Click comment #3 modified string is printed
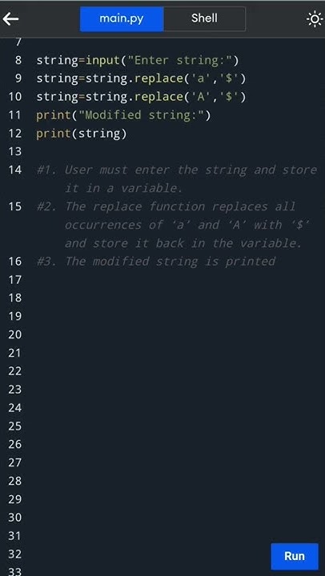This screenshot has height=576, width=325. click(x=156, y=261)
